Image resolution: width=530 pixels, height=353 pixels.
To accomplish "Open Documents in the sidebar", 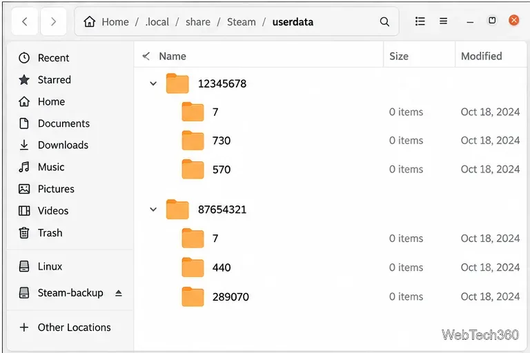I will [64, 123].
